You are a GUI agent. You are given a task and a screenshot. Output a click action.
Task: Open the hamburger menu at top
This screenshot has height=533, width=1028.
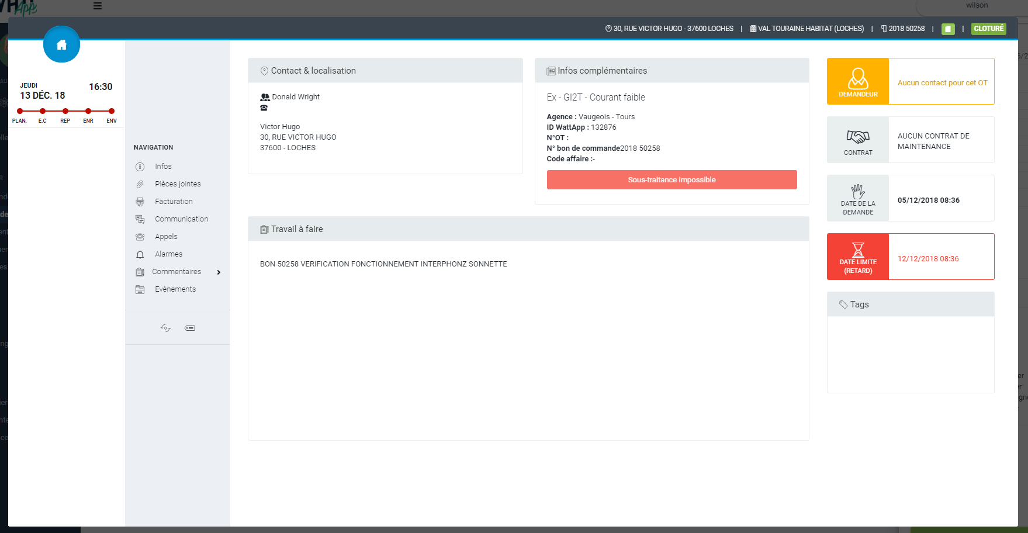coord(98,6)
